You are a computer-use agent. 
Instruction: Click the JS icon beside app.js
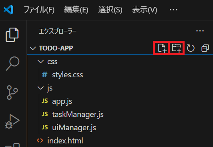45,101
